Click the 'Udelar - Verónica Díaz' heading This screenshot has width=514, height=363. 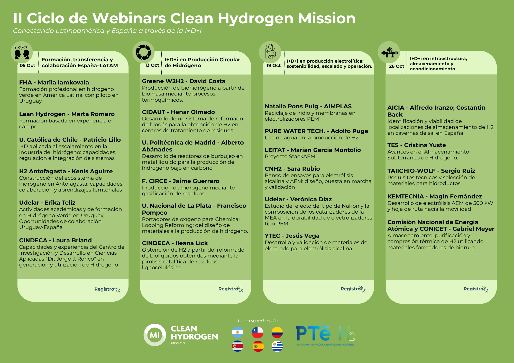click(298, 199)
